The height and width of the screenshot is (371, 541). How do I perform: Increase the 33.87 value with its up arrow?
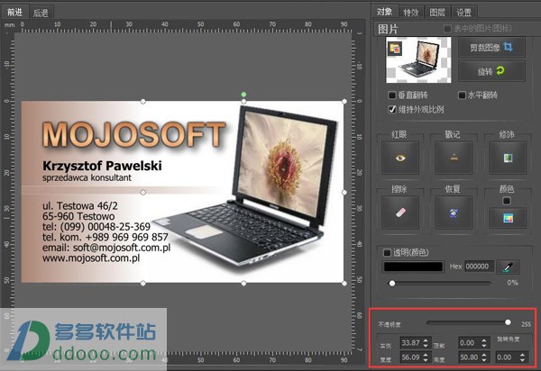426,340
